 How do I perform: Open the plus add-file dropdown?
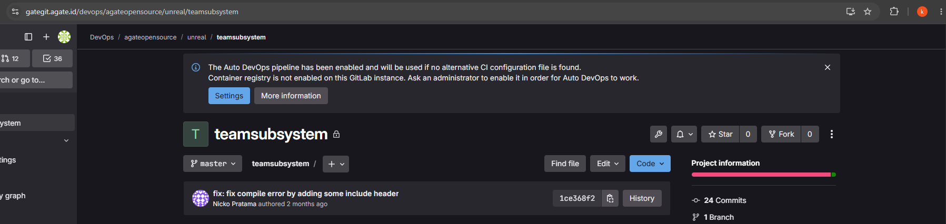pos(336,164)
